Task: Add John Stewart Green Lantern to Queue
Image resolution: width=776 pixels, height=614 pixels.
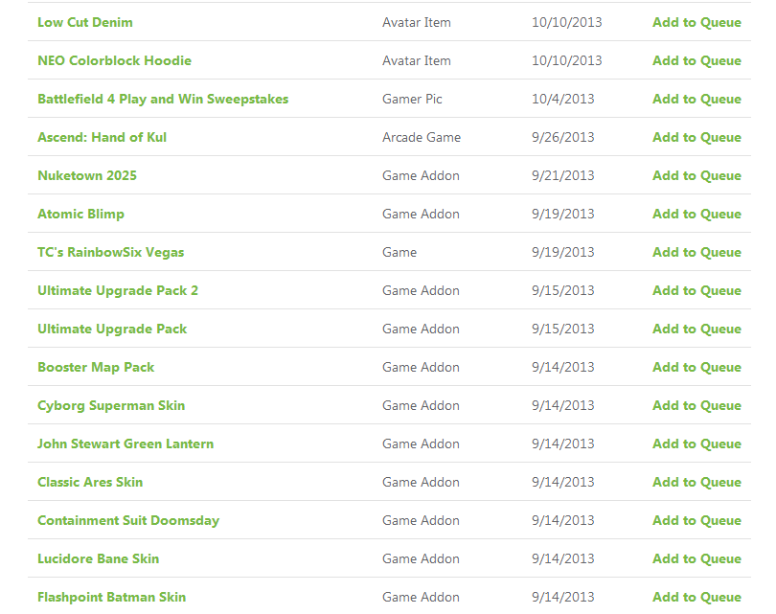Action: click(696, 443)
